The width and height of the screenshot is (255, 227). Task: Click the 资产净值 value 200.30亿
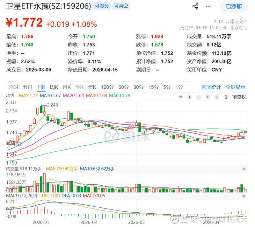point(222,61)
